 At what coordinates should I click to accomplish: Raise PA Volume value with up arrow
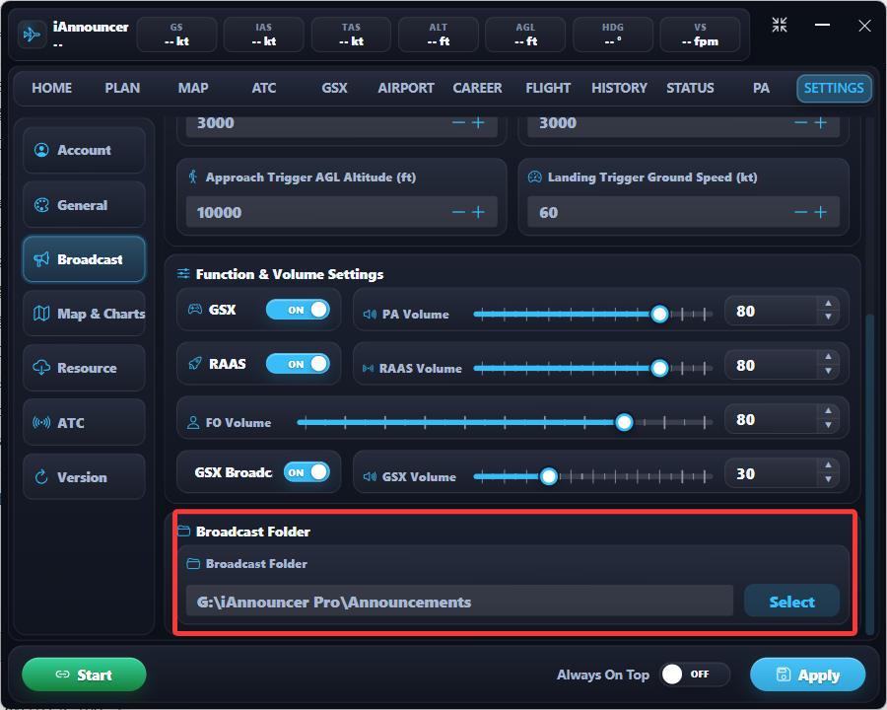click(x=828, y=303)
